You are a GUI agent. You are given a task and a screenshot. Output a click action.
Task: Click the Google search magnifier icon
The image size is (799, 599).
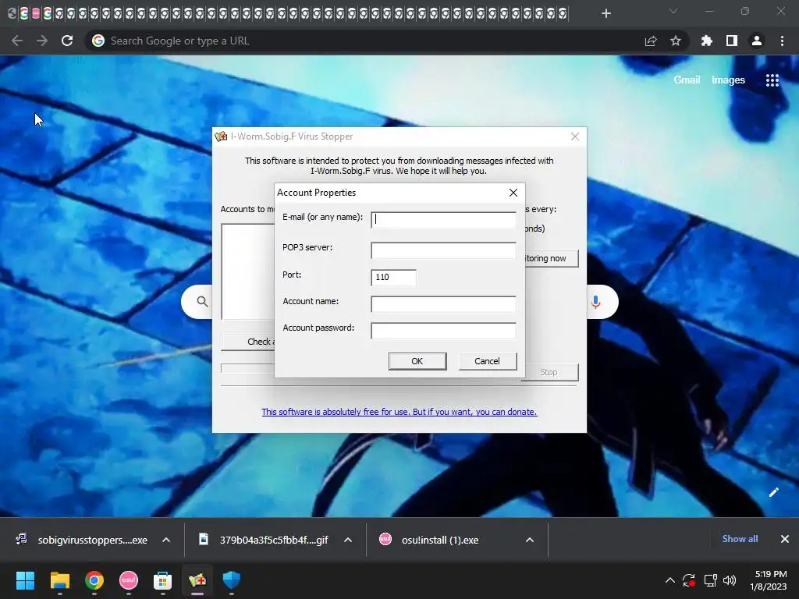tap(202, 302)
